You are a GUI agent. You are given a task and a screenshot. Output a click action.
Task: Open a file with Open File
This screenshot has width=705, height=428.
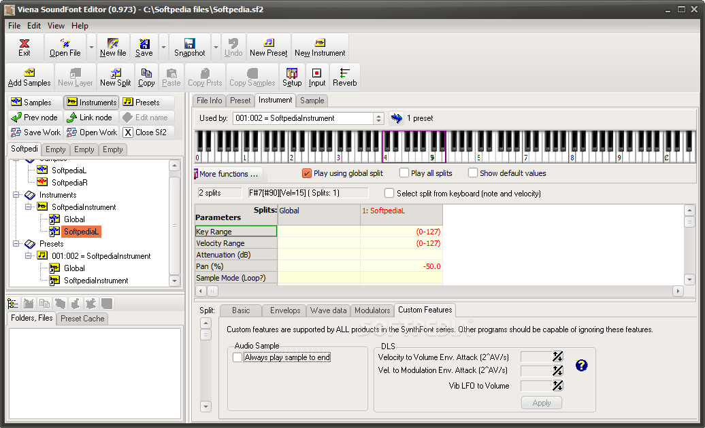pyautogui.click(x=65, y=48)
